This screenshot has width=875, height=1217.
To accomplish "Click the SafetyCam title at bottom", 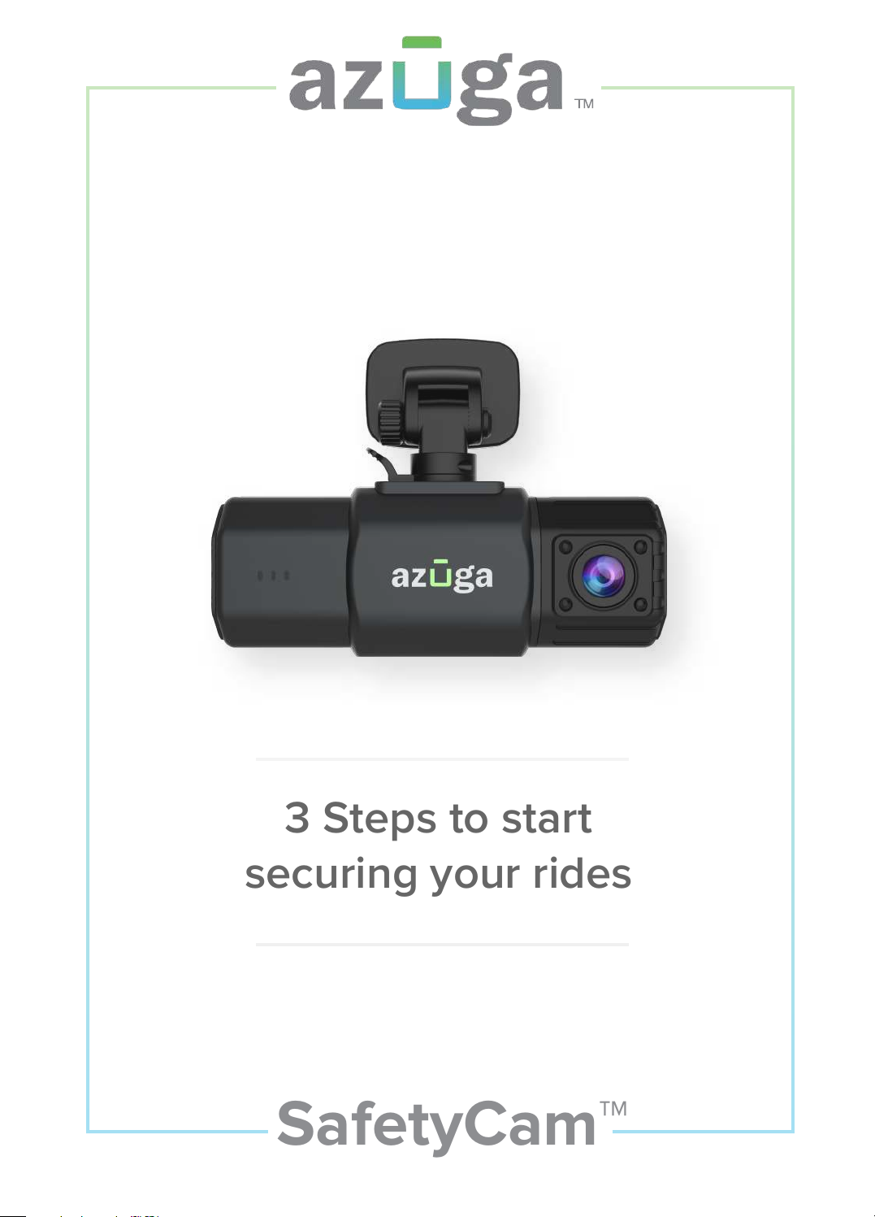I will click(436, 1126).
